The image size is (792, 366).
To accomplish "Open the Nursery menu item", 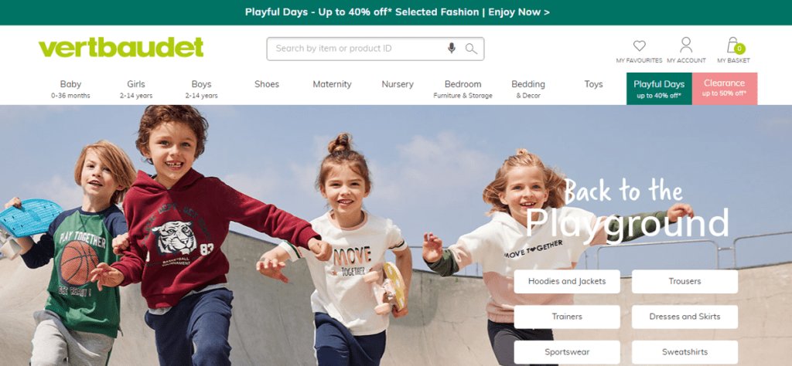I will [x=398, y=84].
